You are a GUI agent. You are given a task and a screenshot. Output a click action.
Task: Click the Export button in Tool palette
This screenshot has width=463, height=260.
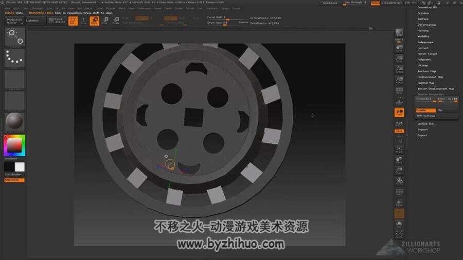[422, 135]
